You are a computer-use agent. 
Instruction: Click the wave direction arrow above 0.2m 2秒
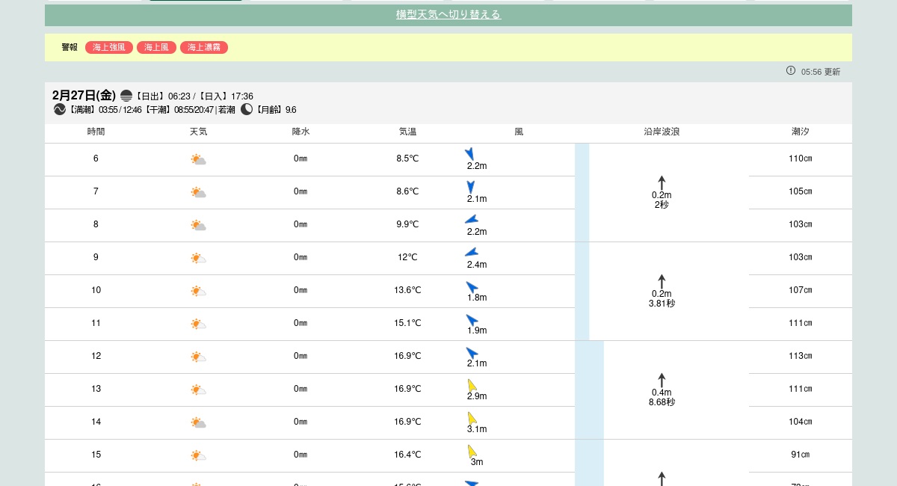pyautogui.click(x=662, y=182)
